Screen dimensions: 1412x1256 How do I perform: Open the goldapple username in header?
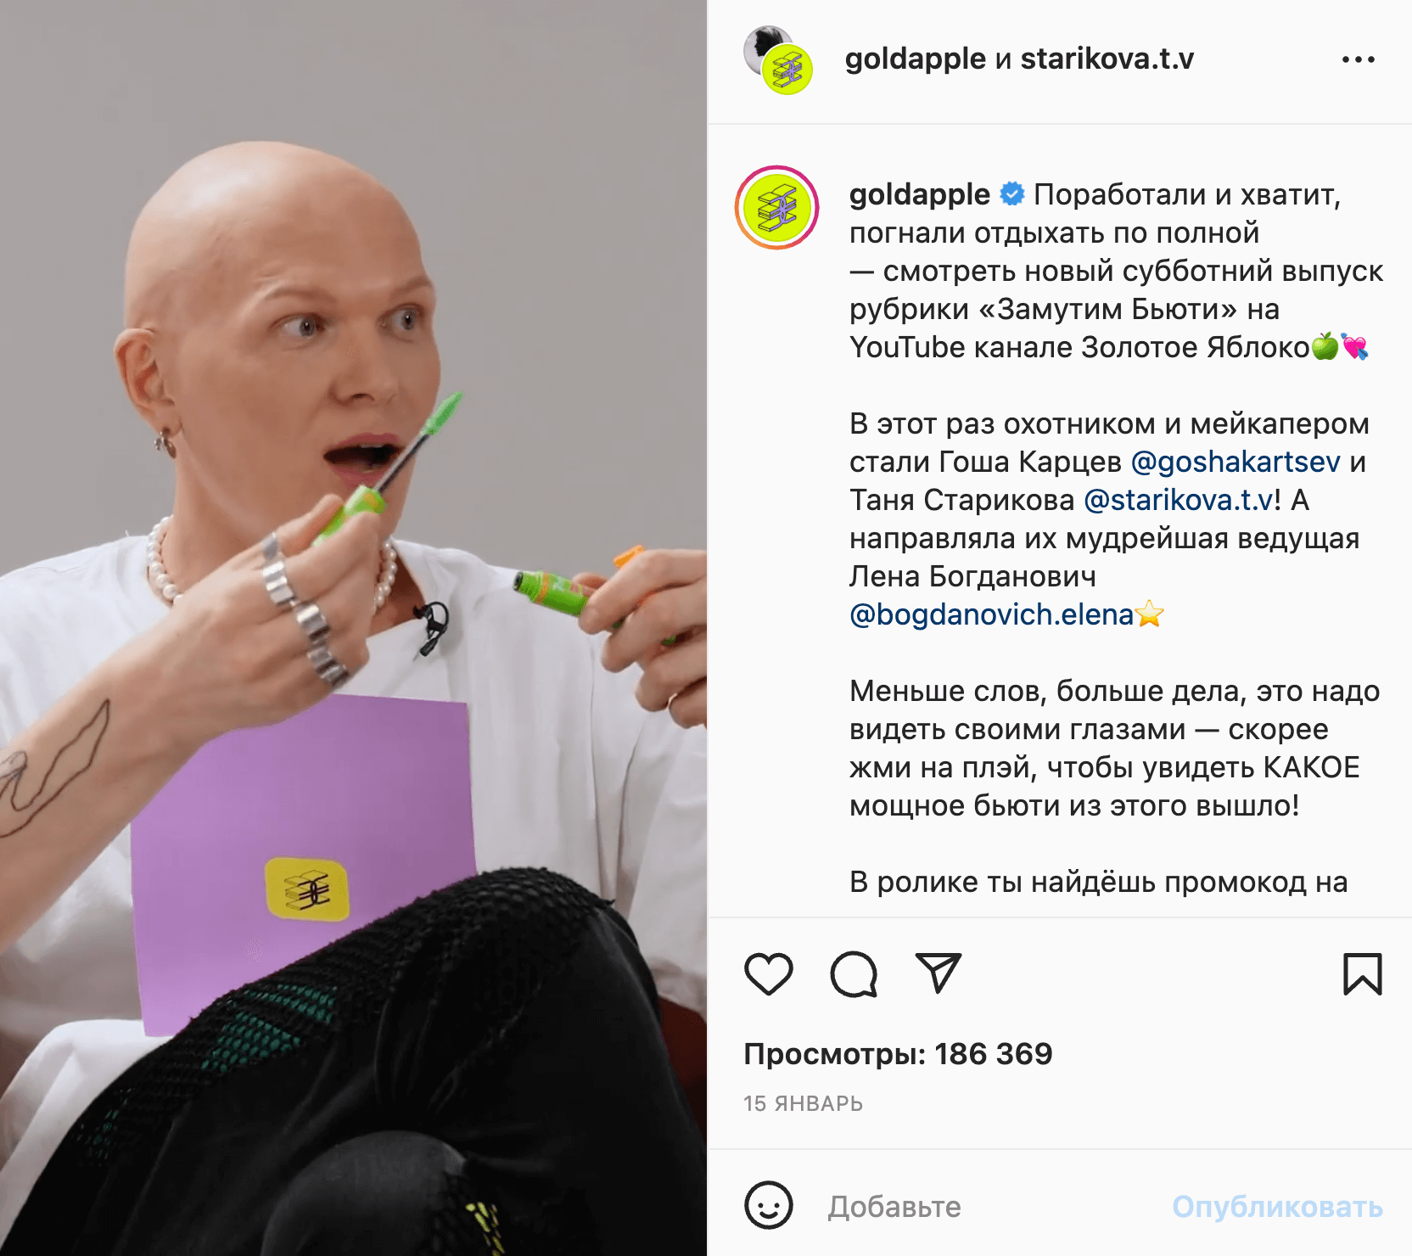point(915,59)
